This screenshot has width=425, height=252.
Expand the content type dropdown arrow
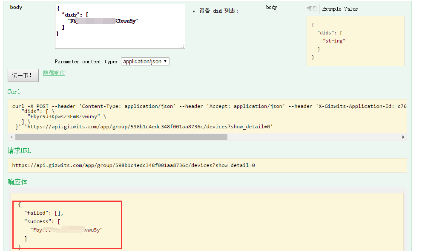[x=166, y=61]
